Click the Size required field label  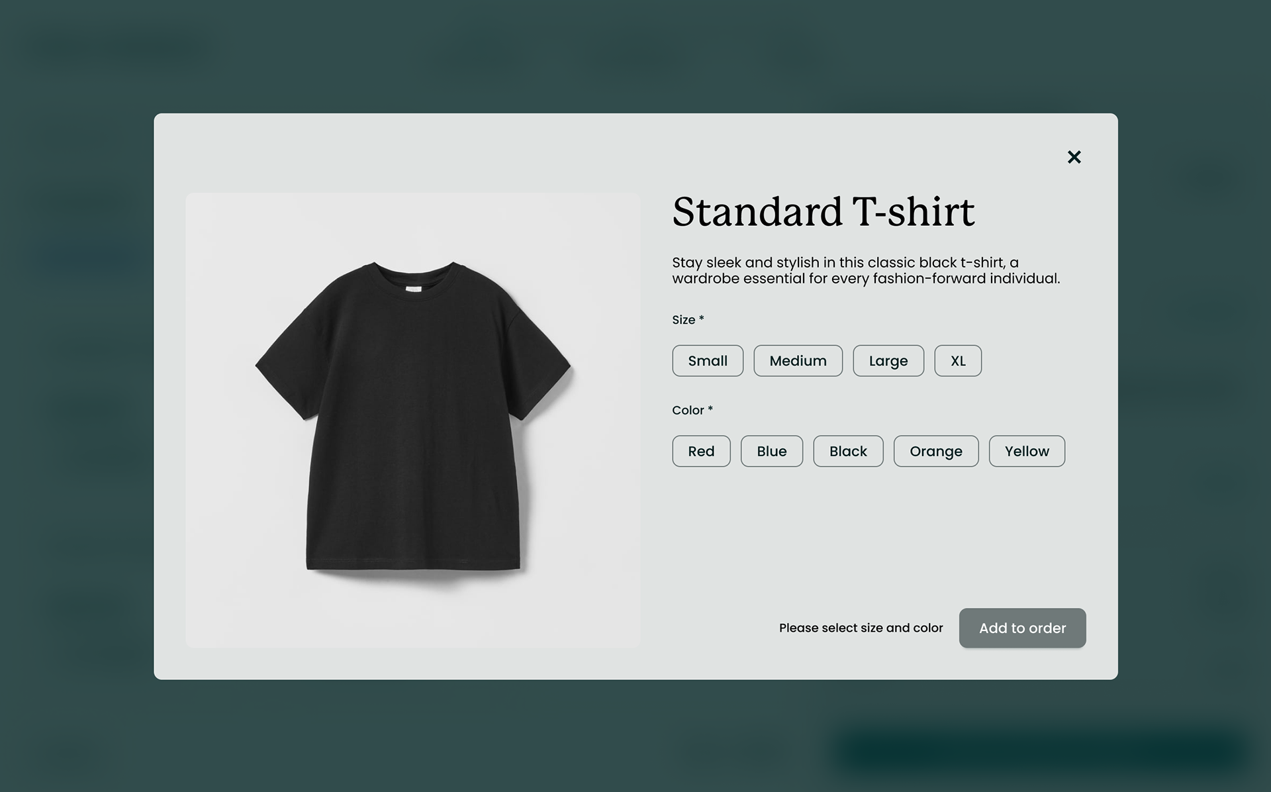coord(688,320)
